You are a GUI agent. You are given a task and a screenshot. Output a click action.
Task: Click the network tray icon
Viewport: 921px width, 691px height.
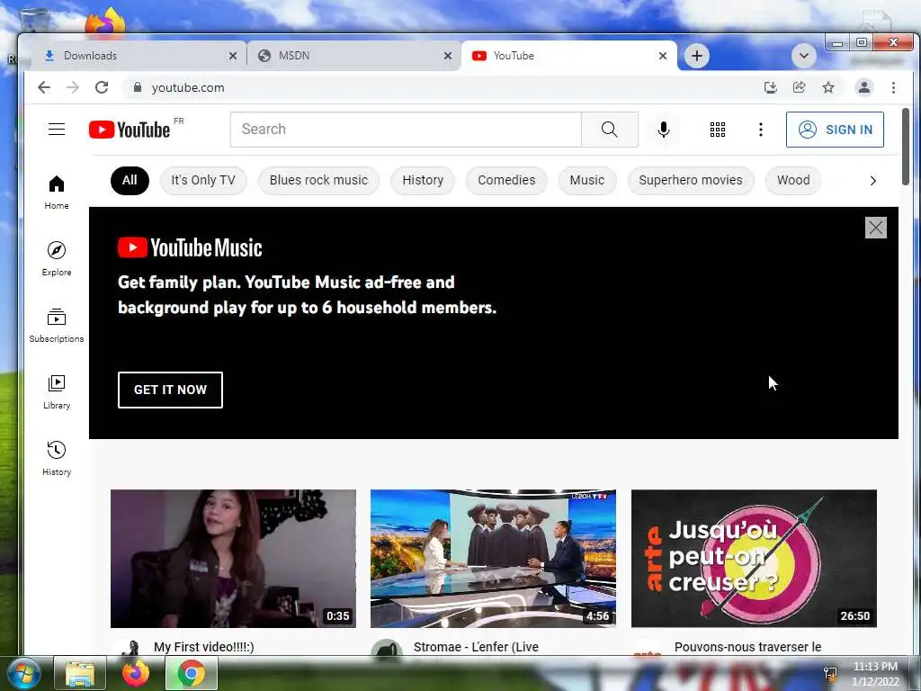[830, 673]
